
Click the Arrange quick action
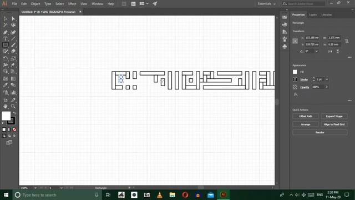coord(306,124)
